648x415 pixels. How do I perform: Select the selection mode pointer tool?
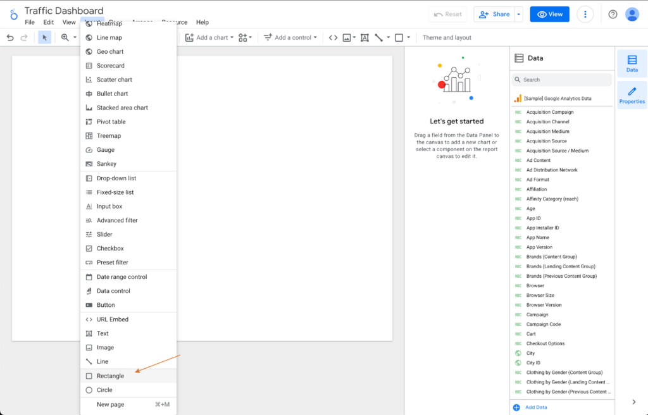(45, 37)
